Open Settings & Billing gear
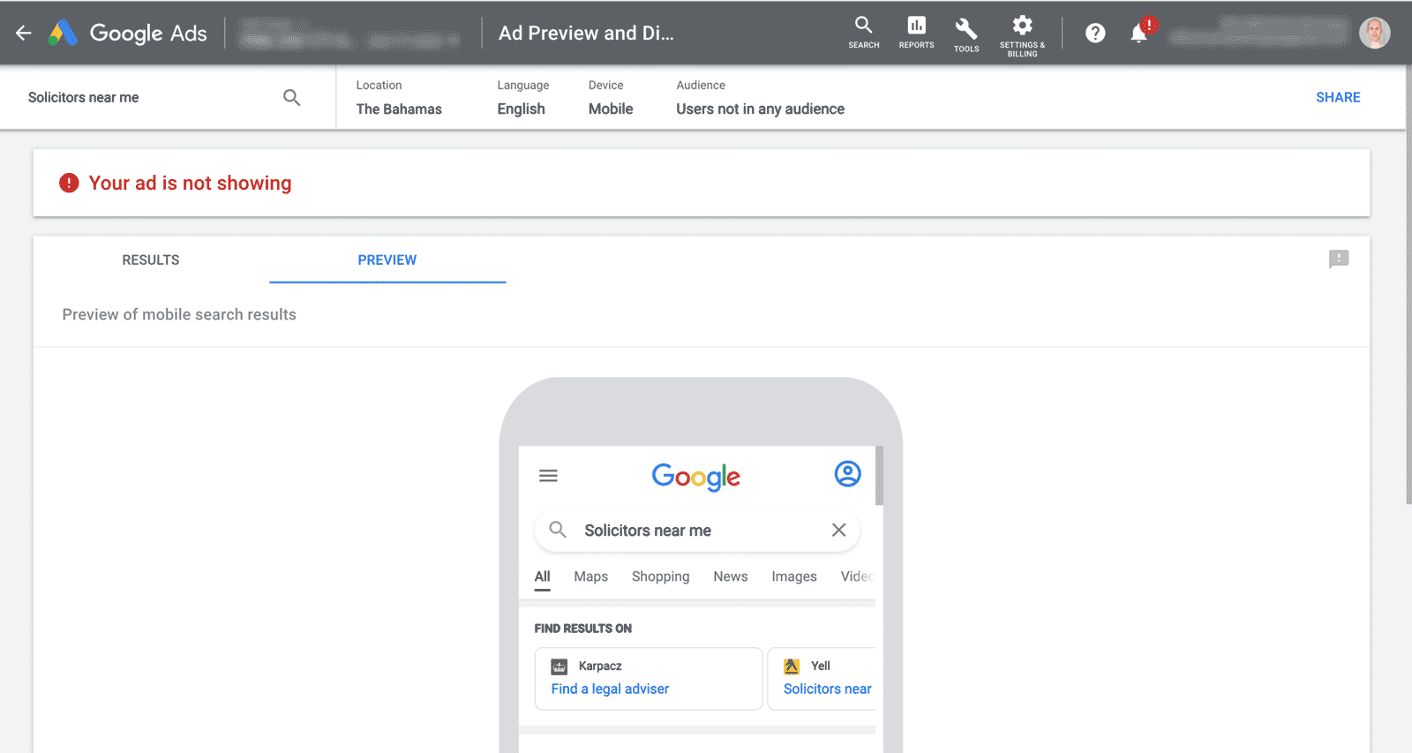This screenshot has height=753, width=1412. [x=1022, y=35]
